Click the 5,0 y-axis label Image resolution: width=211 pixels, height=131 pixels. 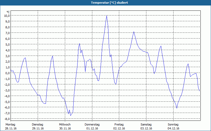[x=8, y=44]
